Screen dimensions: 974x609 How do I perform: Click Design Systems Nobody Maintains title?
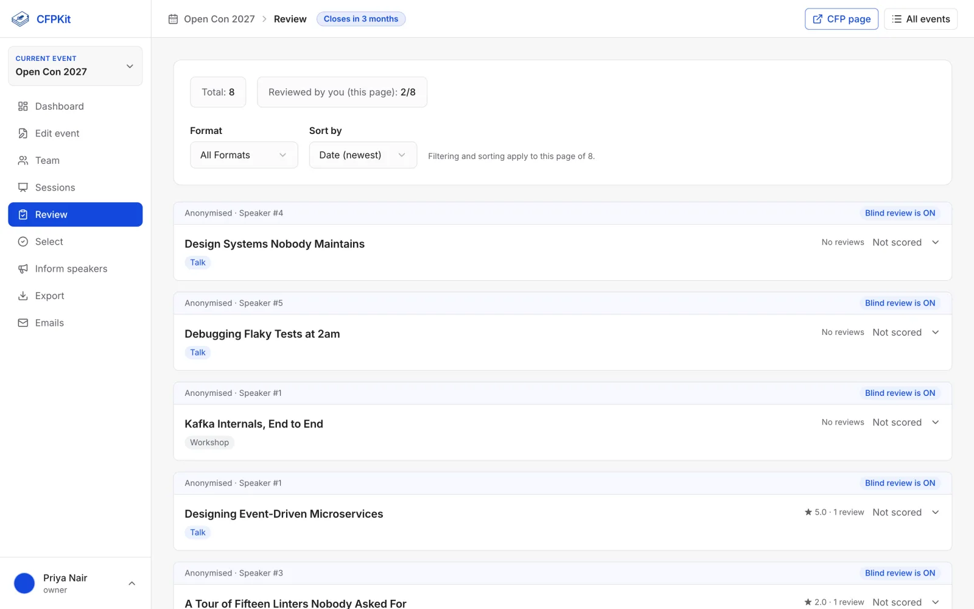point(275,244)
